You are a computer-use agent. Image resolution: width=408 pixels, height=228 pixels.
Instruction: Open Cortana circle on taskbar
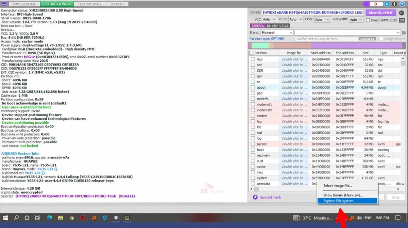[x=27, y=218]
